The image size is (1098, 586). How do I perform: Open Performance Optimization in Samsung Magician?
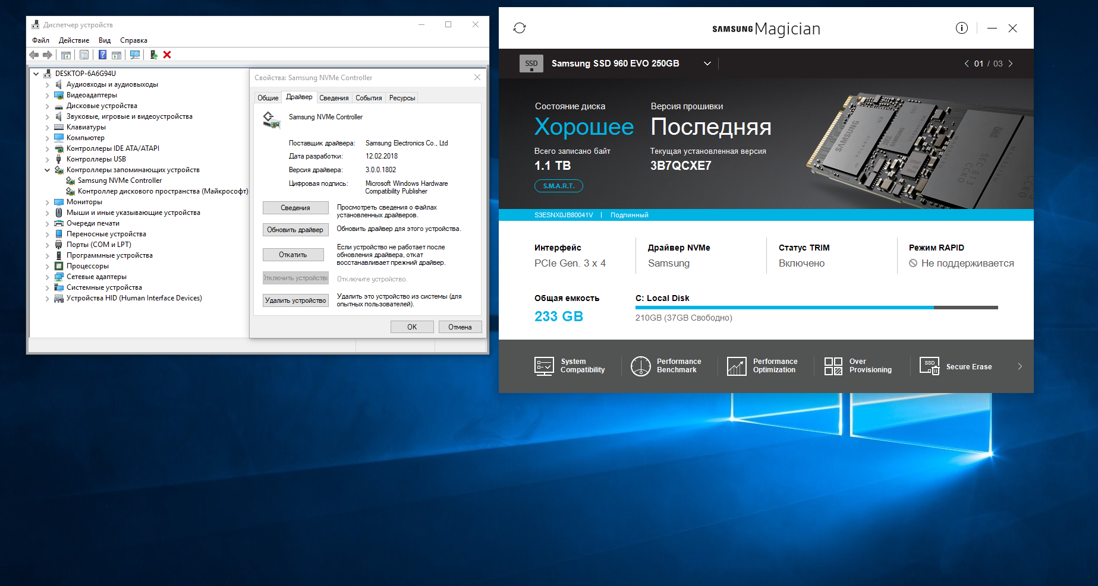(762, 366)
